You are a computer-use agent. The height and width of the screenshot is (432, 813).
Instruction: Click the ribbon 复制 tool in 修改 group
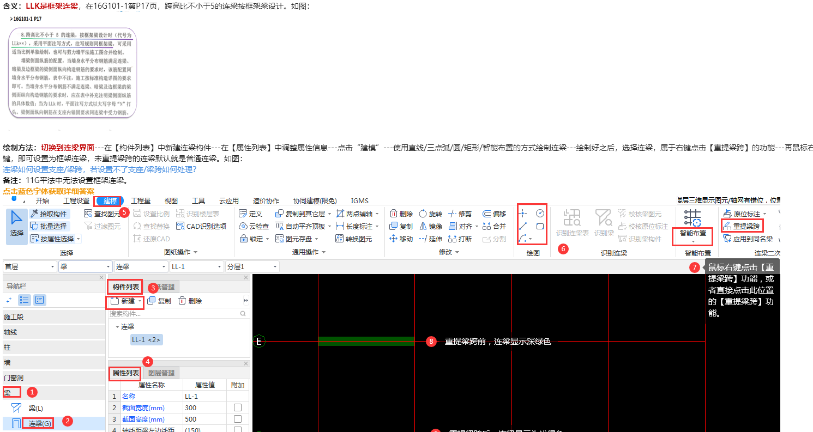pyautogui.click(x=401, y=226)
